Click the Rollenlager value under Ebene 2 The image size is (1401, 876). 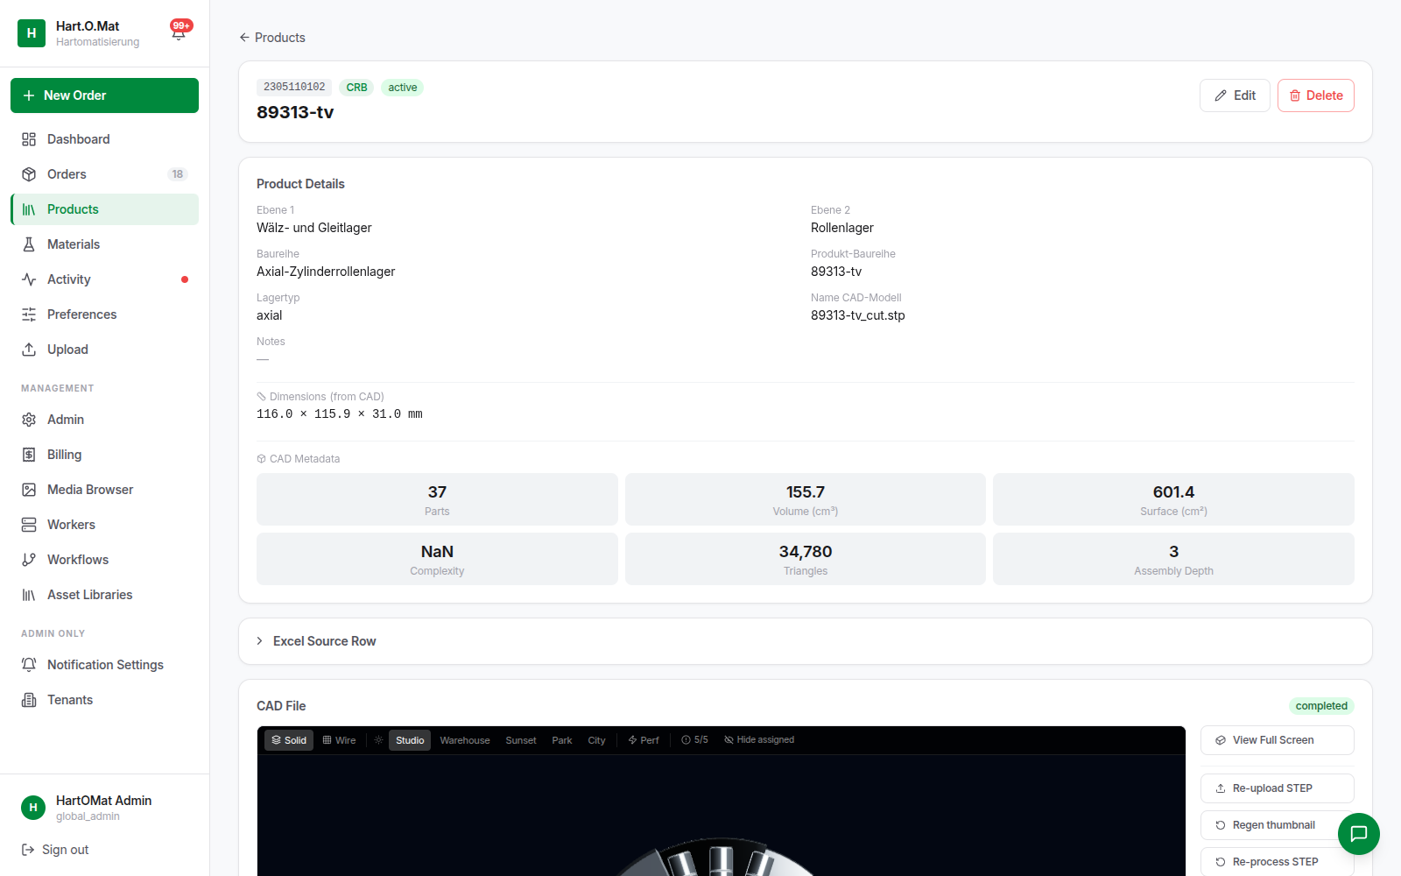click(x=842, y=228)
